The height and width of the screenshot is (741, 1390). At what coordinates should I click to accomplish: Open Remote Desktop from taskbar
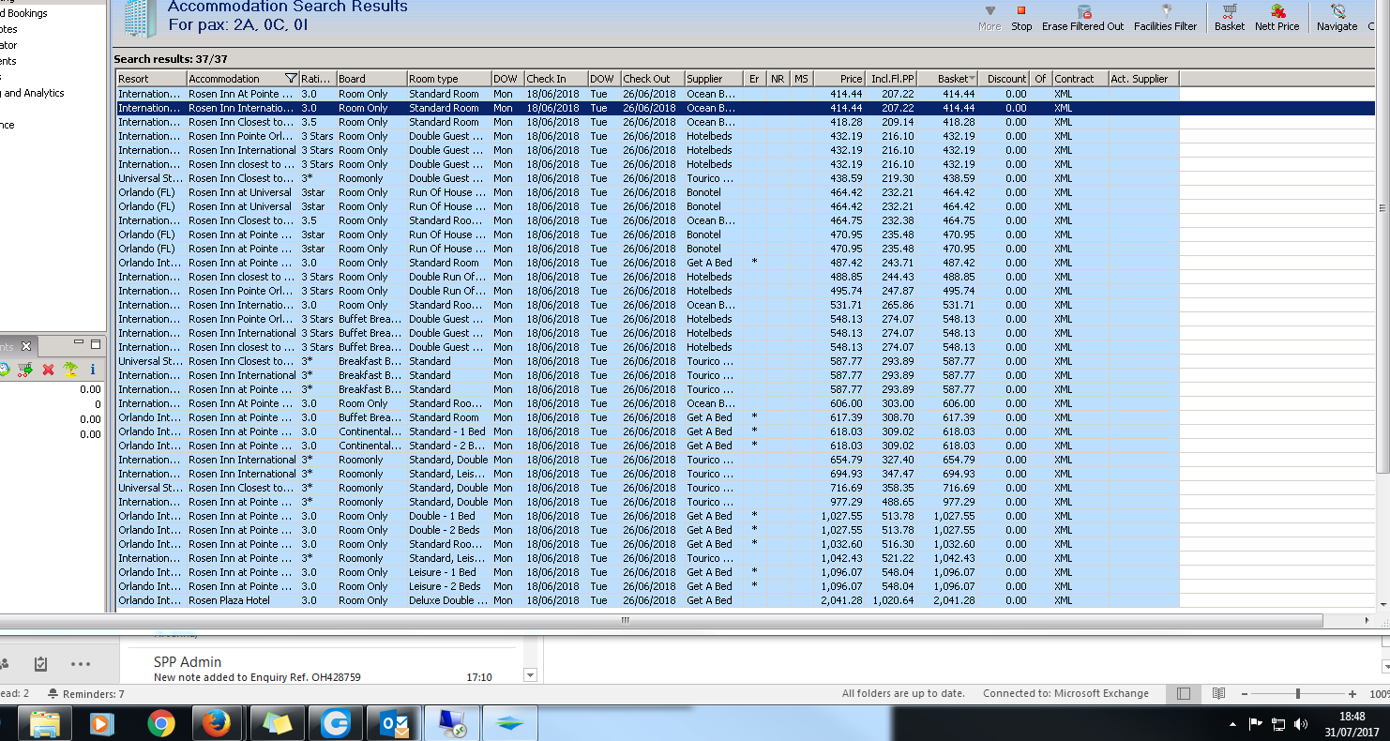(452, 723)
